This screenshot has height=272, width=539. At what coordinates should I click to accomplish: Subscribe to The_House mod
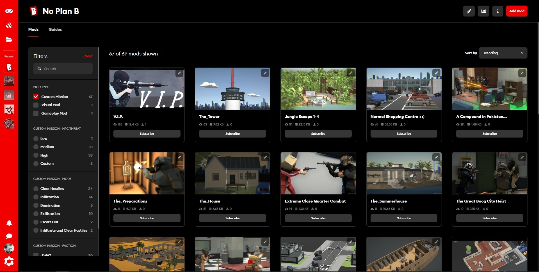232,218
